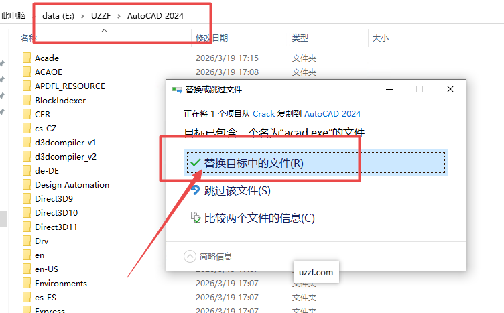Click the Acade folder icon
This screenshot has width=504, height=313.
tap(27, 58)
